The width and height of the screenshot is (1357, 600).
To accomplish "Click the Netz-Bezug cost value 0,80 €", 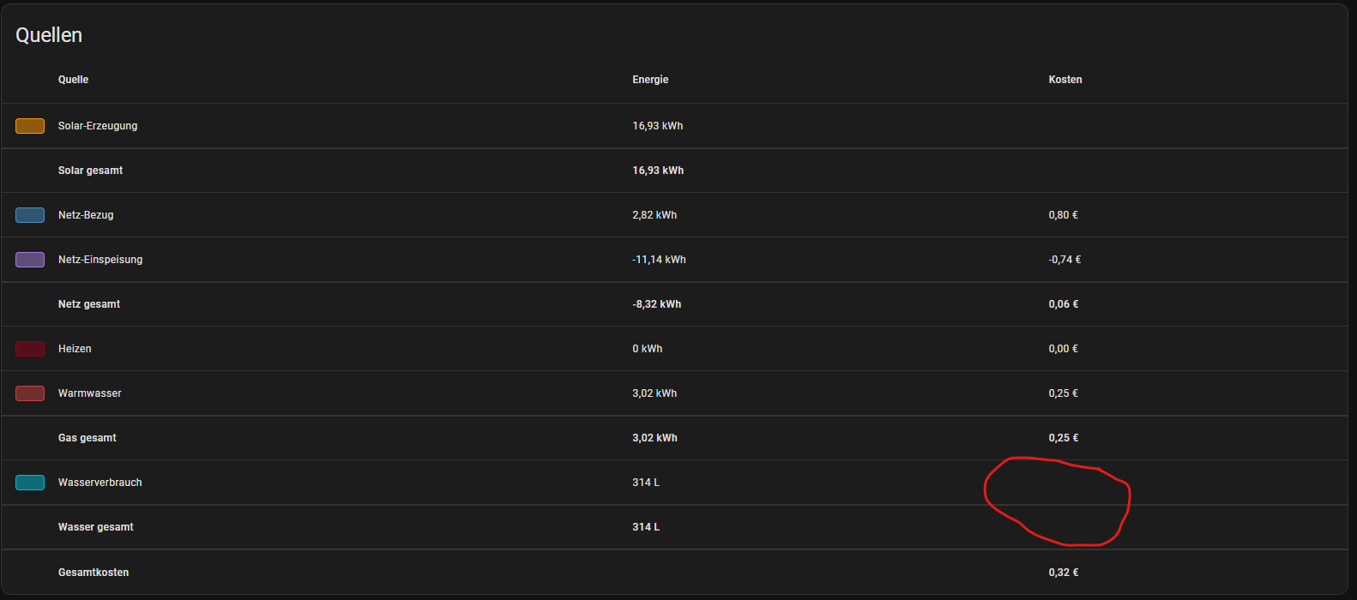I will pyautogui.click(x=1063, y=215).
